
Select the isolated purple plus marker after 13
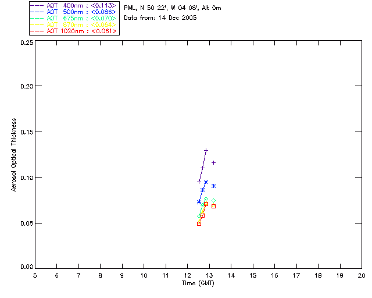[213, 163]
